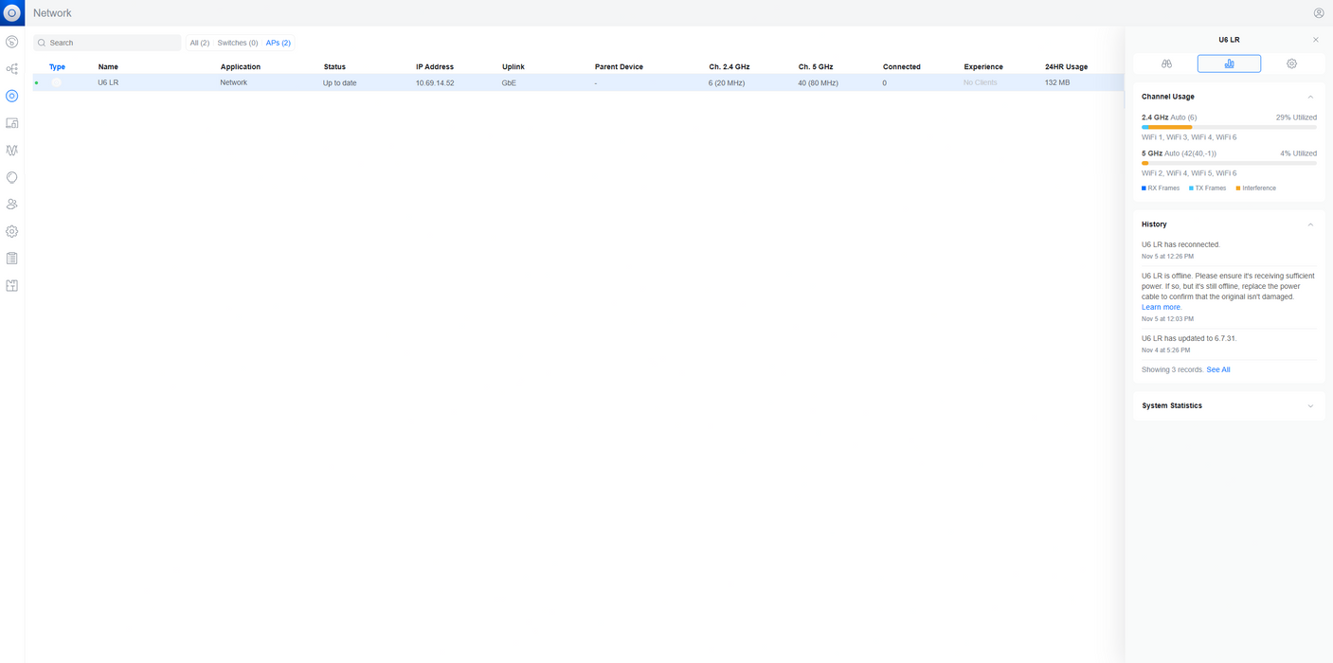Open the U6 LR device settings gear
The image size is (1333, 663).
[x=1291, y=63]
